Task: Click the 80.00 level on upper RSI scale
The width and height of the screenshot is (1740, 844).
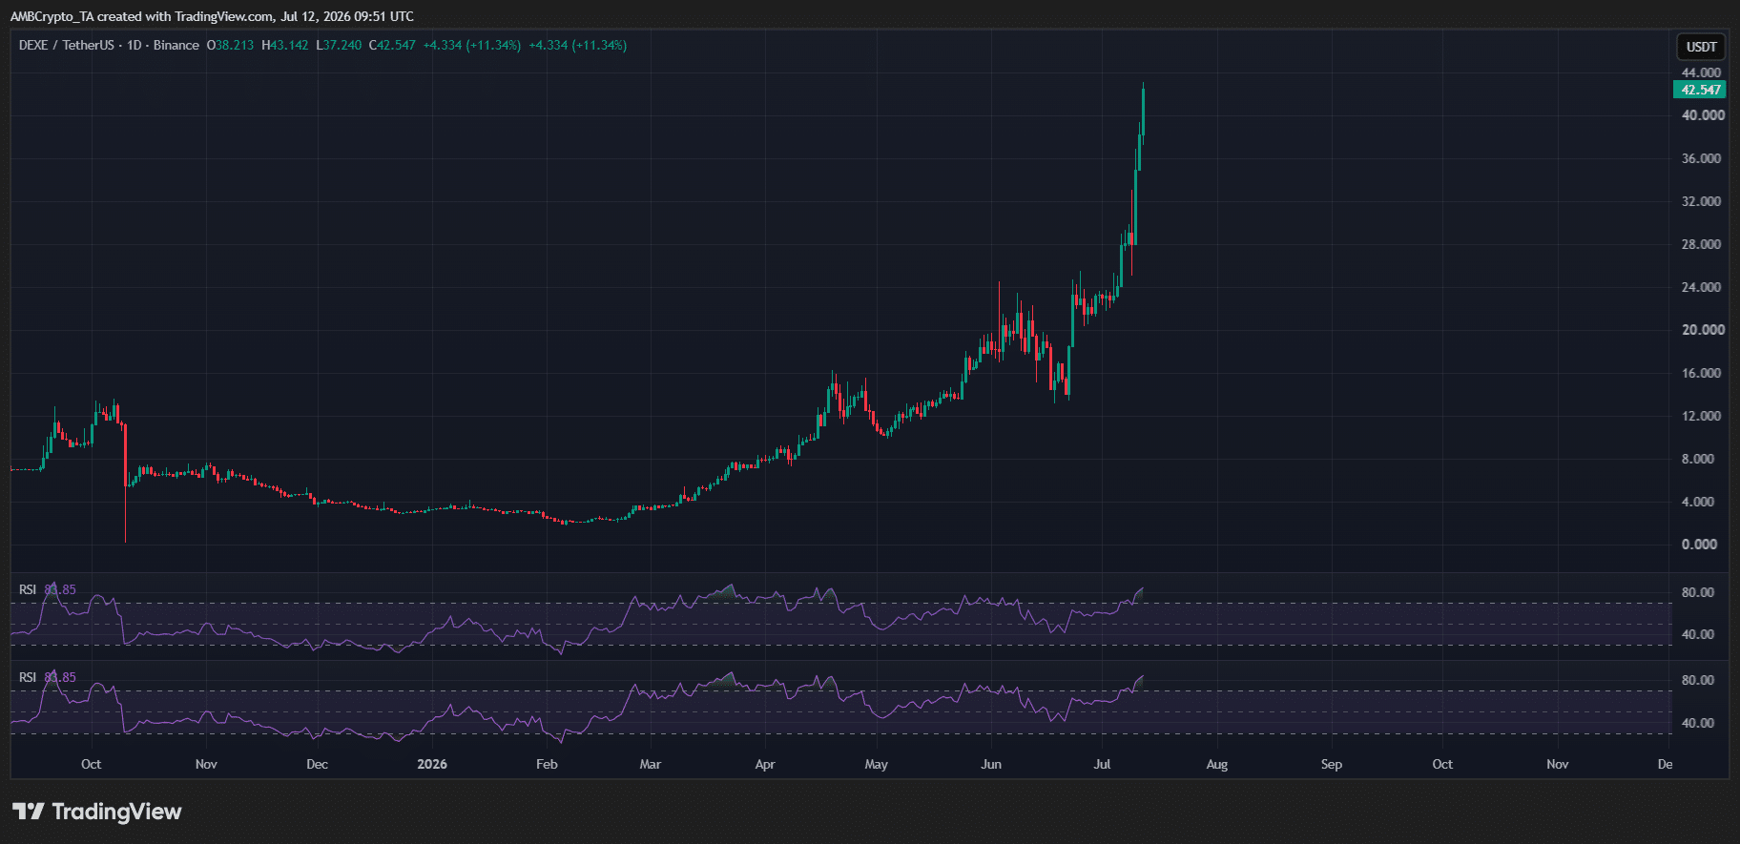Action: point(1698,592)
